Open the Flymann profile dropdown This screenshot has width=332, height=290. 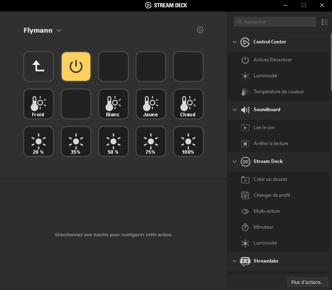click(42, 30)
